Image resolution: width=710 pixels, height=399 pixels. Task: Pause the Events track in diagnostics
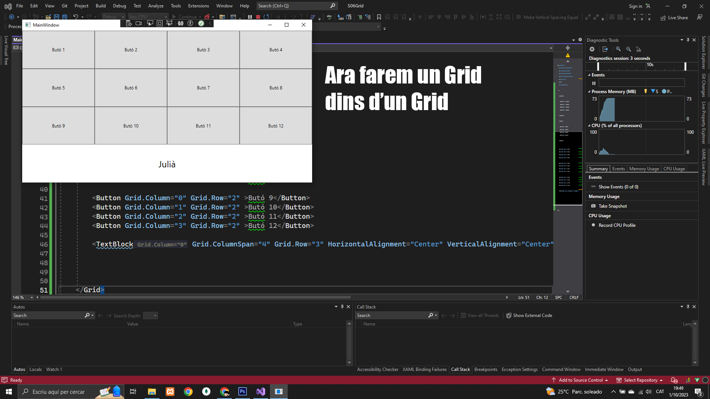point(594,83)
